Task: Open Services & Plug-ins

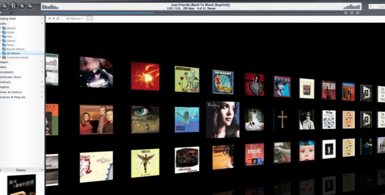Action: coord(12,97)
